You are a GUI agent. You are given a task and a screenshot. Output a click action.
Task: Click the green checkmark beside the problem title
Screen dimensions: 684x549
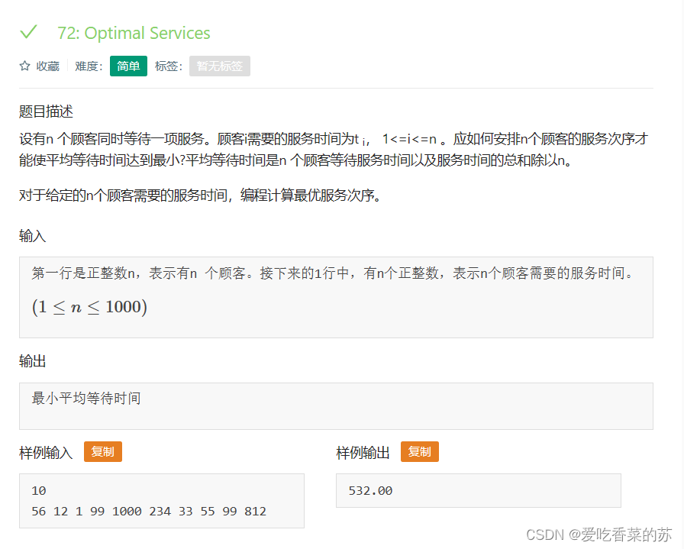(29, 33)
